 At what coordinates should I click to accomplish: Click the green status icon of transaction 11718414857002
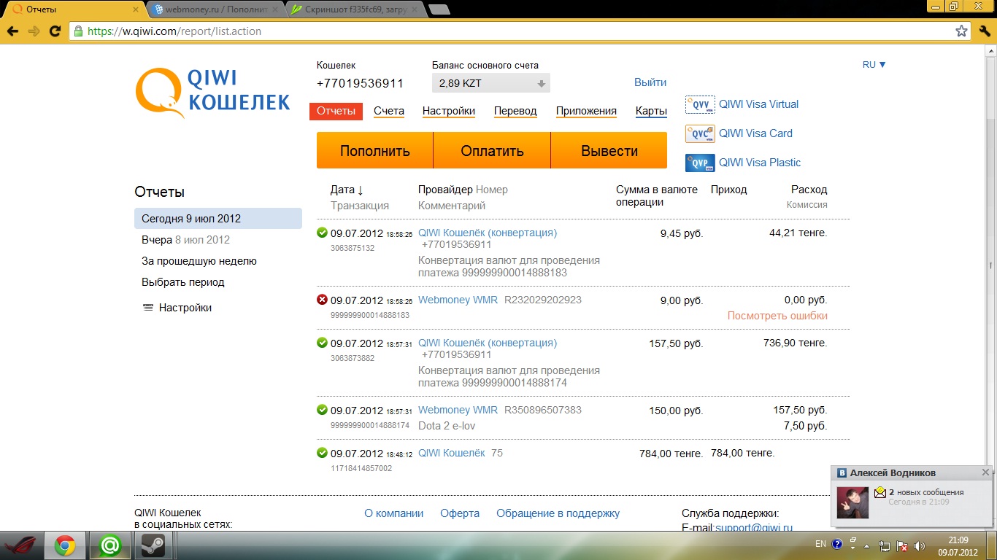click(x=322, y=453)
